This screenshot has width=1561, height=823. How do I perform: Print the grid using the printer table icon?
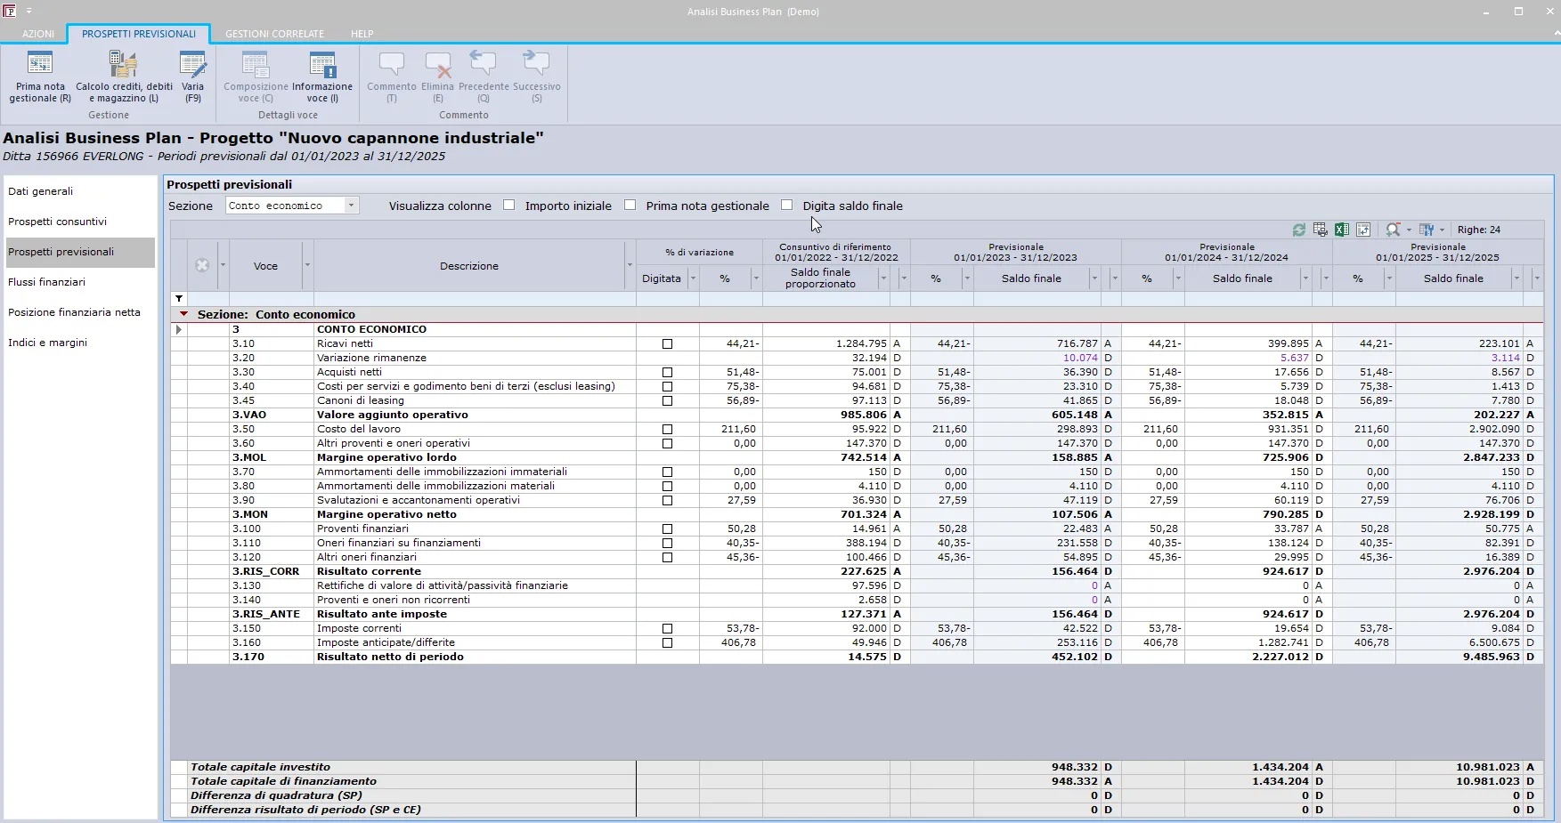[1321, 230]
